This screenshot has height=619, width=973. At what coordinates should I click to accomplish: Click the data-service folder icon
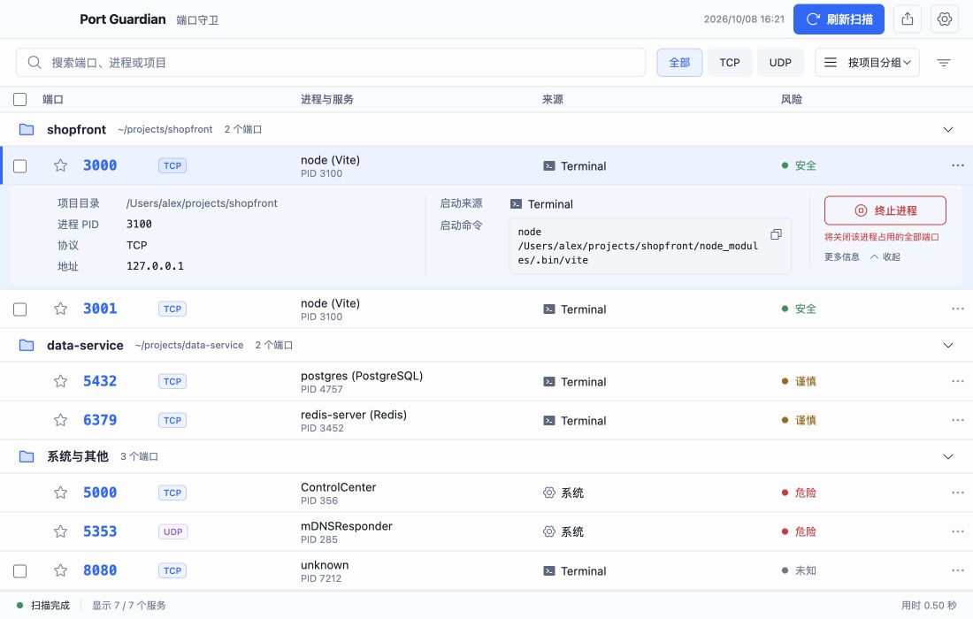[x=27, y=346]
